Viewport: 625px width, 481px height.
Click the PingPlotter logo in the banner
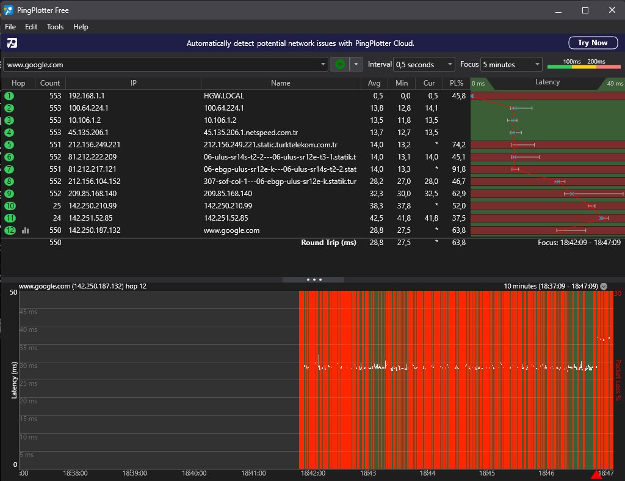[12, 43]
